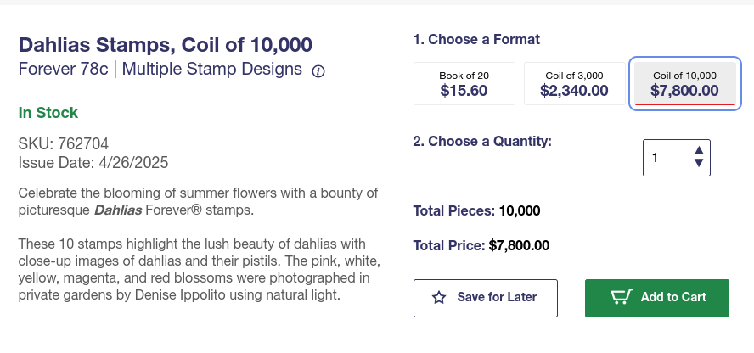Choose the Coil of 3,000 format
754x353 pixels.
pyautogui.click(x=574, y=83)
